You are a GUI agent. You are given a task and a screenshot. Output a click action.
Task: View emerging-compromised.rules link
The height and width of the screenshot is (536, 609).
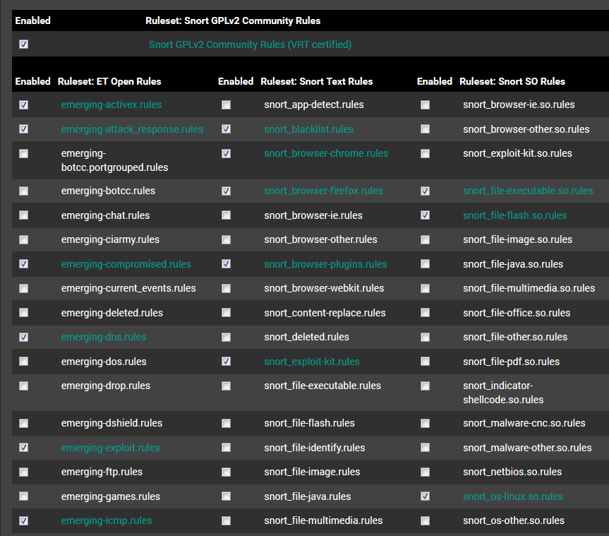click(x=126, y=264)
